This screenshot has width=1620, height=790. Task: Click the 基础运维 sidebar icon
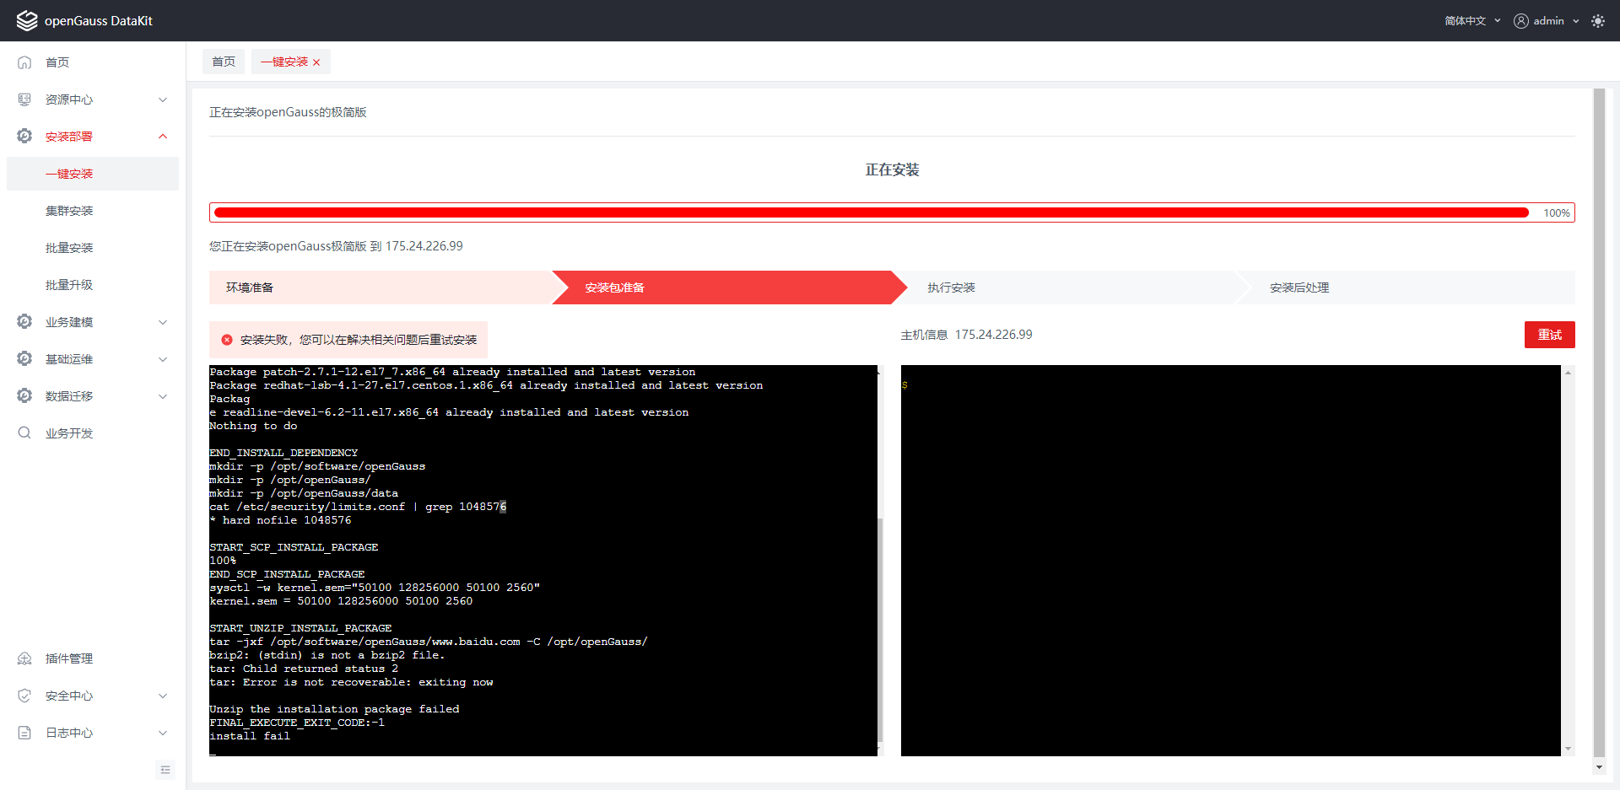click(x=24, y=359)
